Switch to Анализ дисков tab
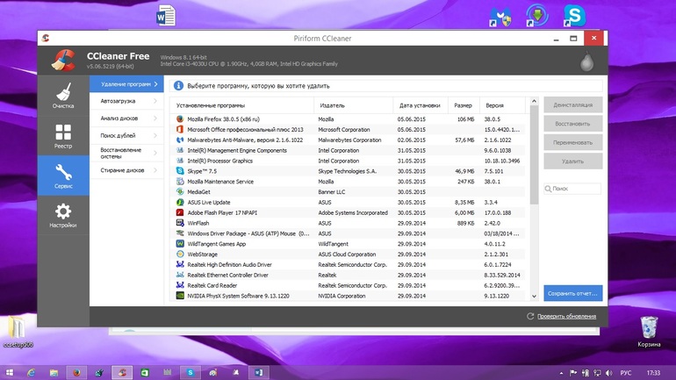Screen dimensions: 676x380 (x=126, y=118)
